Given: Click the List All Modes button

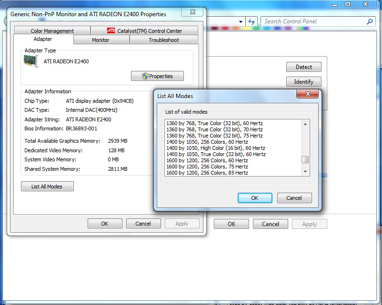Looking at the screenshot, I should tap(47, 187).
